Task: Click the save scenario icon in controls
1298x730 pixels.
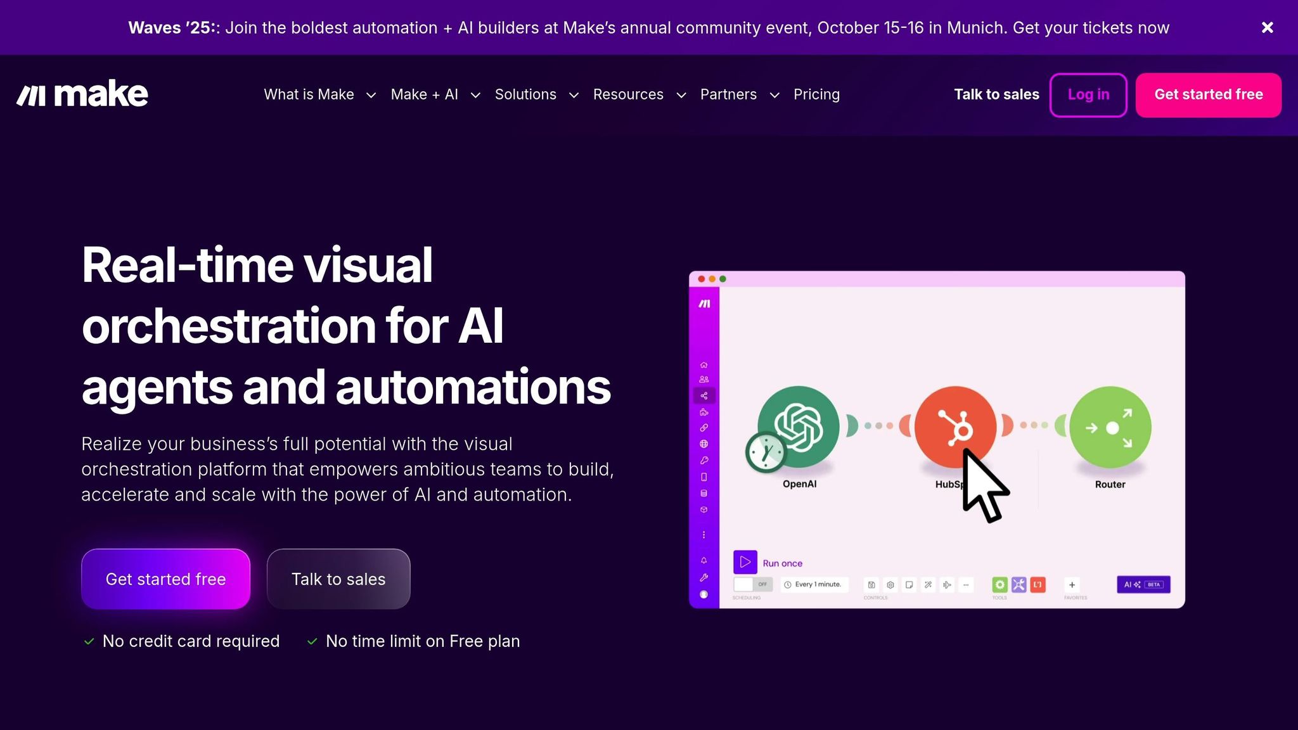Action: pos(871,585)
